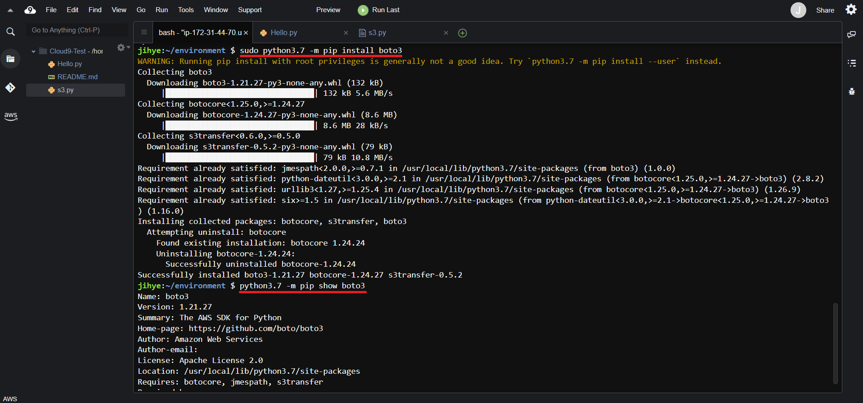Click 'Successfully uninstalled botocore-1.24.24' line
The width and height of the screenshot is (863, 403).
click(261, 264)
